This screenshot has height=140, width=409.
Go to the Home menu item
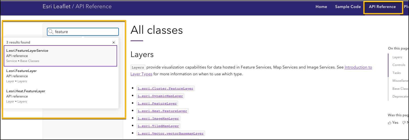pyautogui.click(x=321, y=7)
